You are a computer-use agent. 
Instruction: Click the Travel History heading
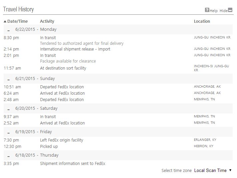click(x=18, y=9)
